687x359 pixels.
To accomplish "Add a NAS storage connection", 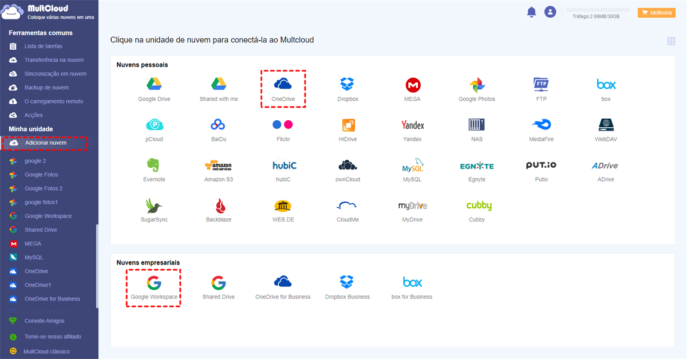I will [x=477, y=129].
